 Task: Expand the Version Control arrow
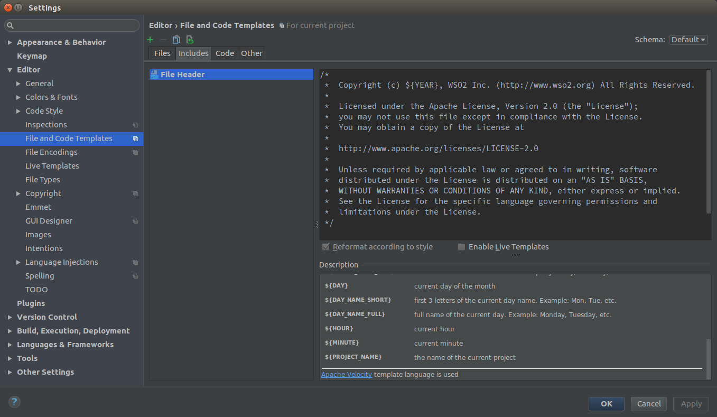click(10, 317)
